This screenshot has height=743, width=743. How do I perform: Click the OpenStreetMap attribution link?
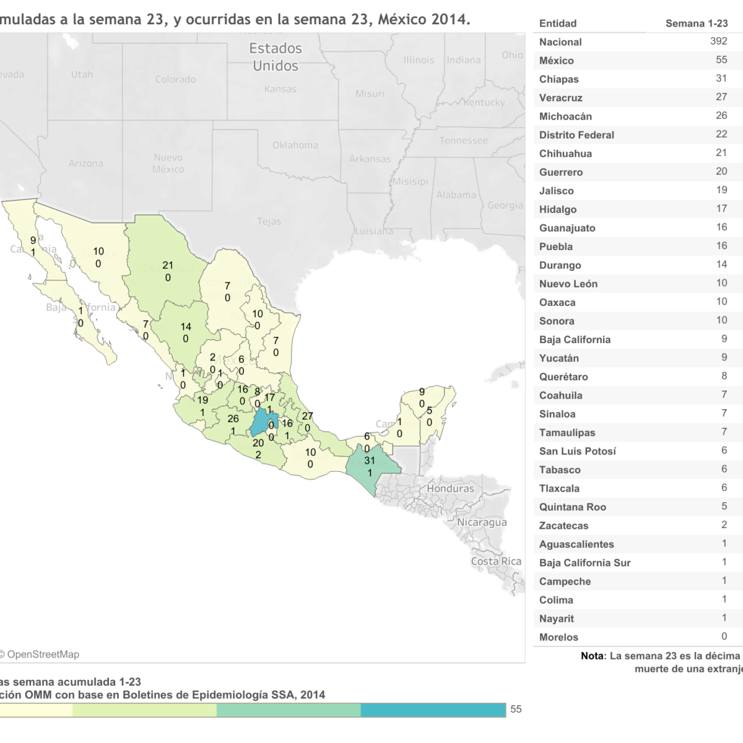(42, 654)
